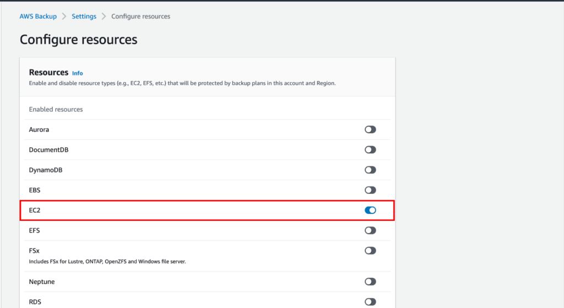
Task: Select the Aurora row label
Action: [x=39, y=129]
